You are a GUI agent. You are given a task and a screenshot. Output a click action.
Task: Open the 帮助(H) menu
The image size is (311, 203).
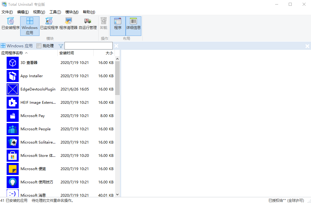point(89,12)
